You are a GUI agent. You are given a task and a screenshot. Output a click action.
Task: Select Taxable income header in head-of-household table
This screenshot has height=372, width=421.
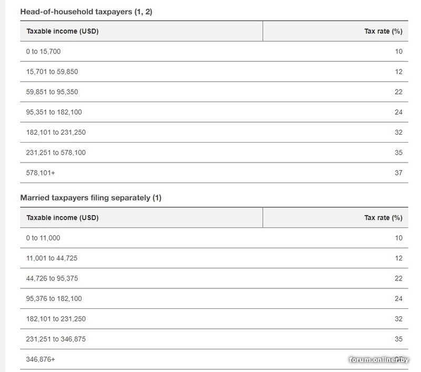tap(63, 31)
